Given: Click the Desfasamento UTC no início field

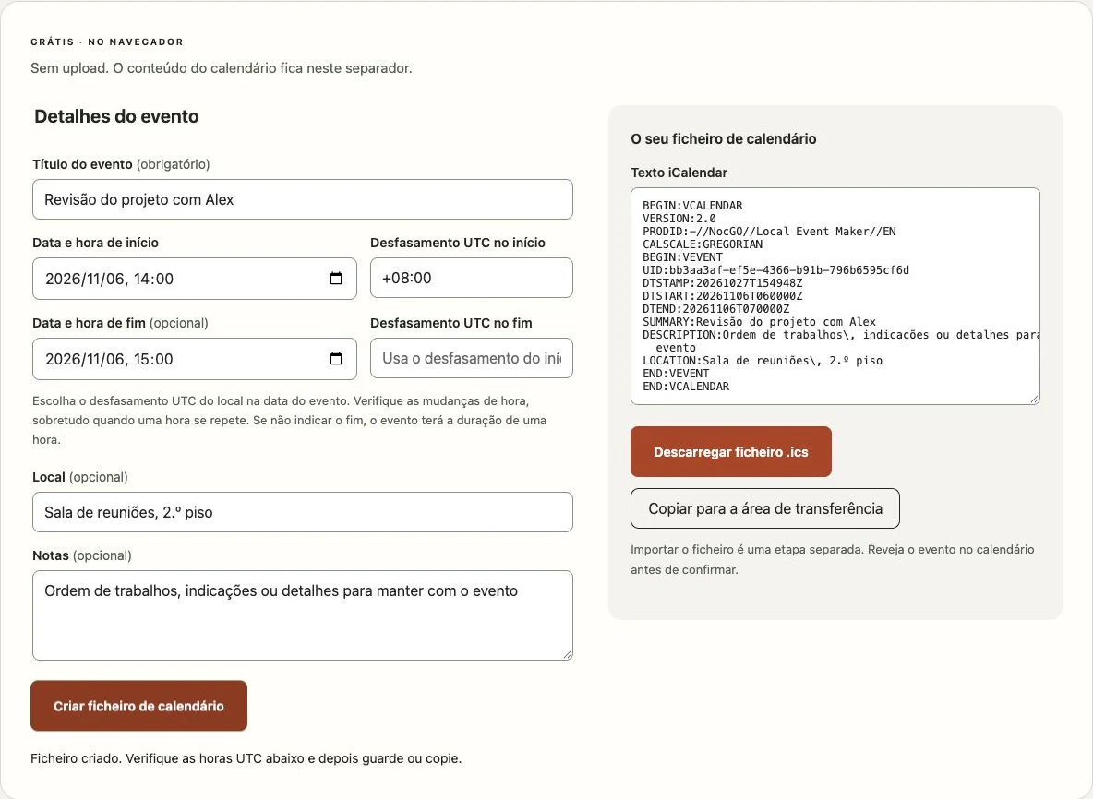Looking at the screenshot, I should tap(471, 278).
